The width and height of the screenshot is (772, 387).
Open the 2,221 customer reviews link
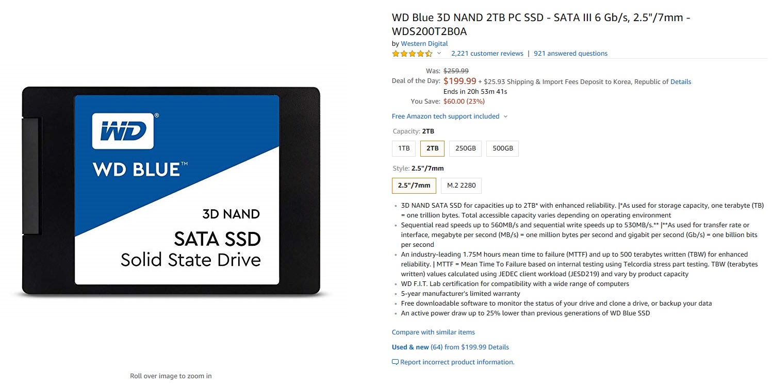point(487,54)
